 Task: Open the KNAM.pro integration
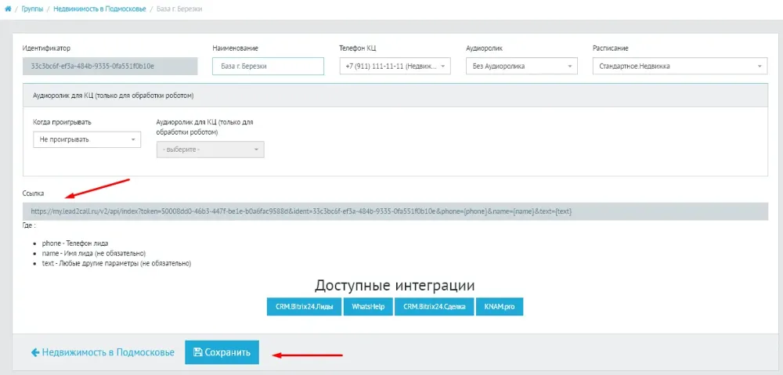click(x=499, y=307)
